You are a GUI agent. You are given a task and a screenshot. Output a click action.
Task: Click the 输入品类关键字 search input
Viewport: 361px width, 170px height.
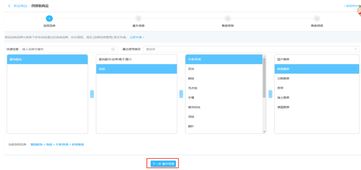[x=69, y=49]
